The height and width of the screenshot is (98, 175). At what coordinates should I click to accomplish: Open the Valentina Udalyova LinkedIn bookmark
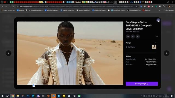51,10
